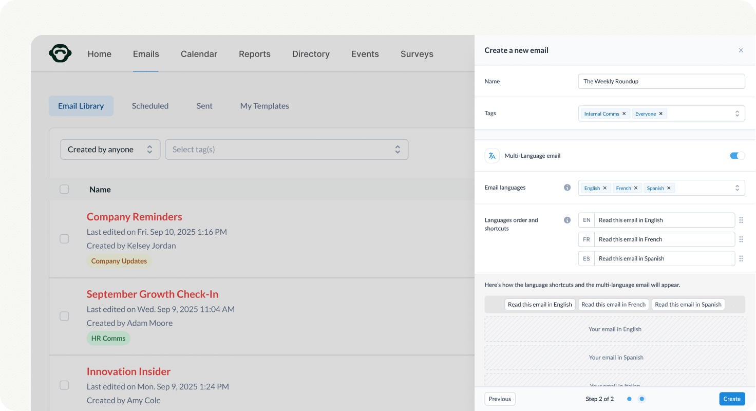756x411 pixels.
Task: Click the Name field containing The Weekly Roundup
Action: pyautogui.click(x=661, y=81)
